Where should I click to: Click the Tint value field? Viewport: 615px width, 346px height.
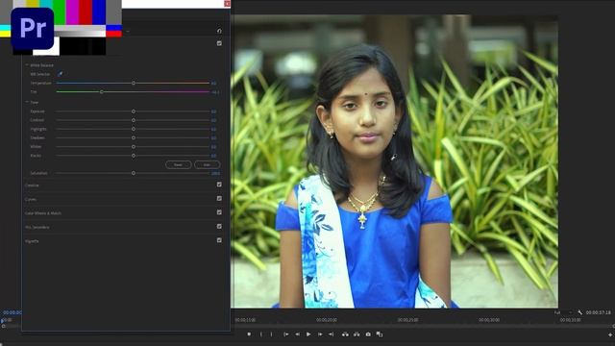(215, 92)
